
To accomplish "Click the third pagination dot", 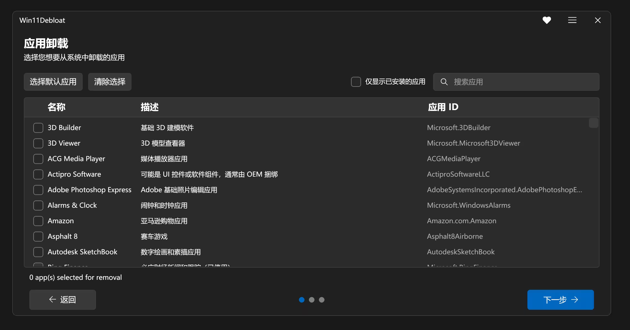I will point(322,300).
